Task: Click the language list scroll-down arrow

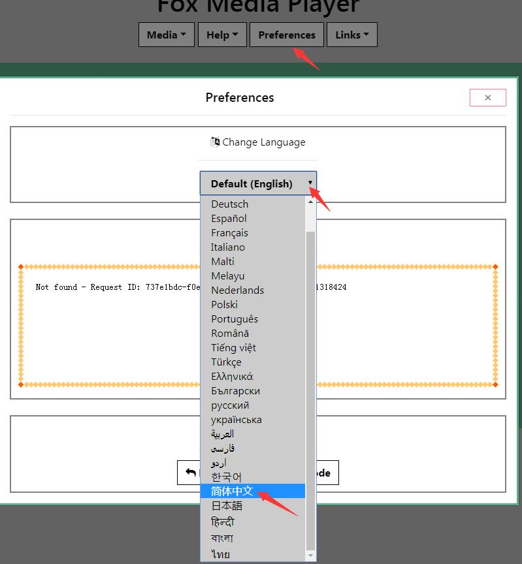Action: [x=310, y=556]
